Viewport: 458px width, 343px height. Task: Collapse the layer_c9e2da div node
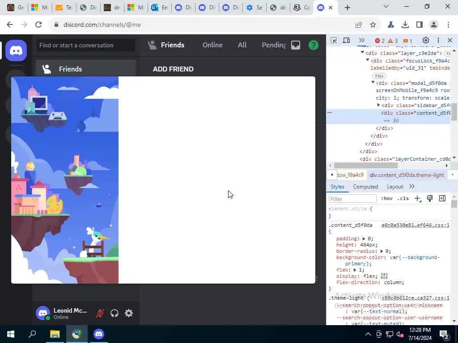[362, 53]
